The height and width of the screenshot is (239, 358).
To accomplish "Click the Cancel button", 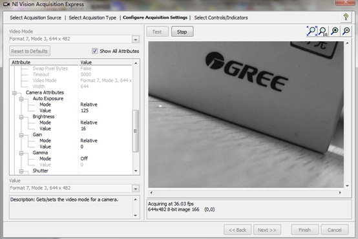I will [x=335, y=230].
